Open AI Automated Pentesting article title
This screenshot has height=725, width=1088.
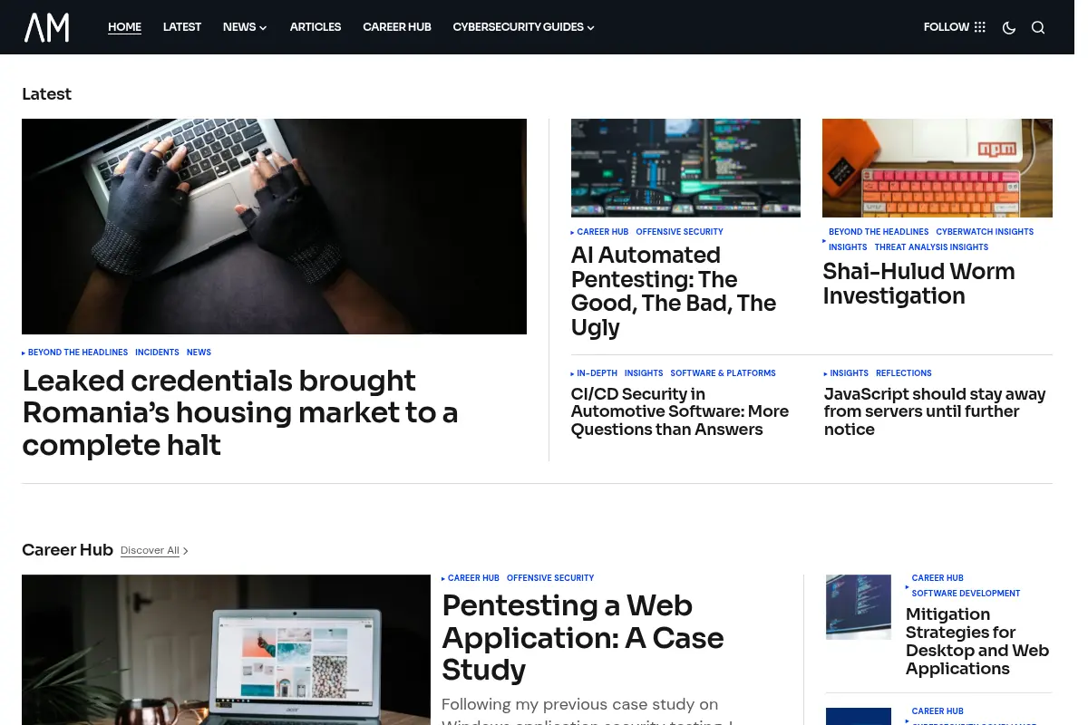(x=674, y=291)
